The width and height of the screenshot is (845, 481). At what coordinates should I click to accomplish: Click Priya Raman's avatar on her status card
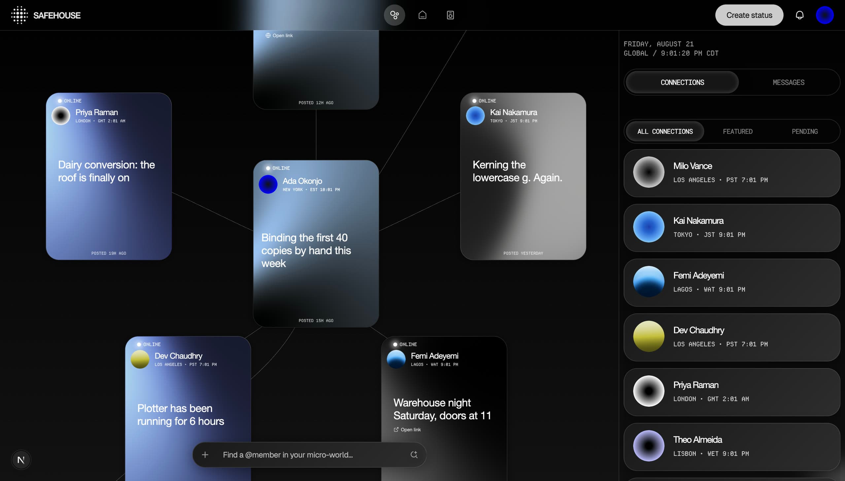(x=61, y=115)
